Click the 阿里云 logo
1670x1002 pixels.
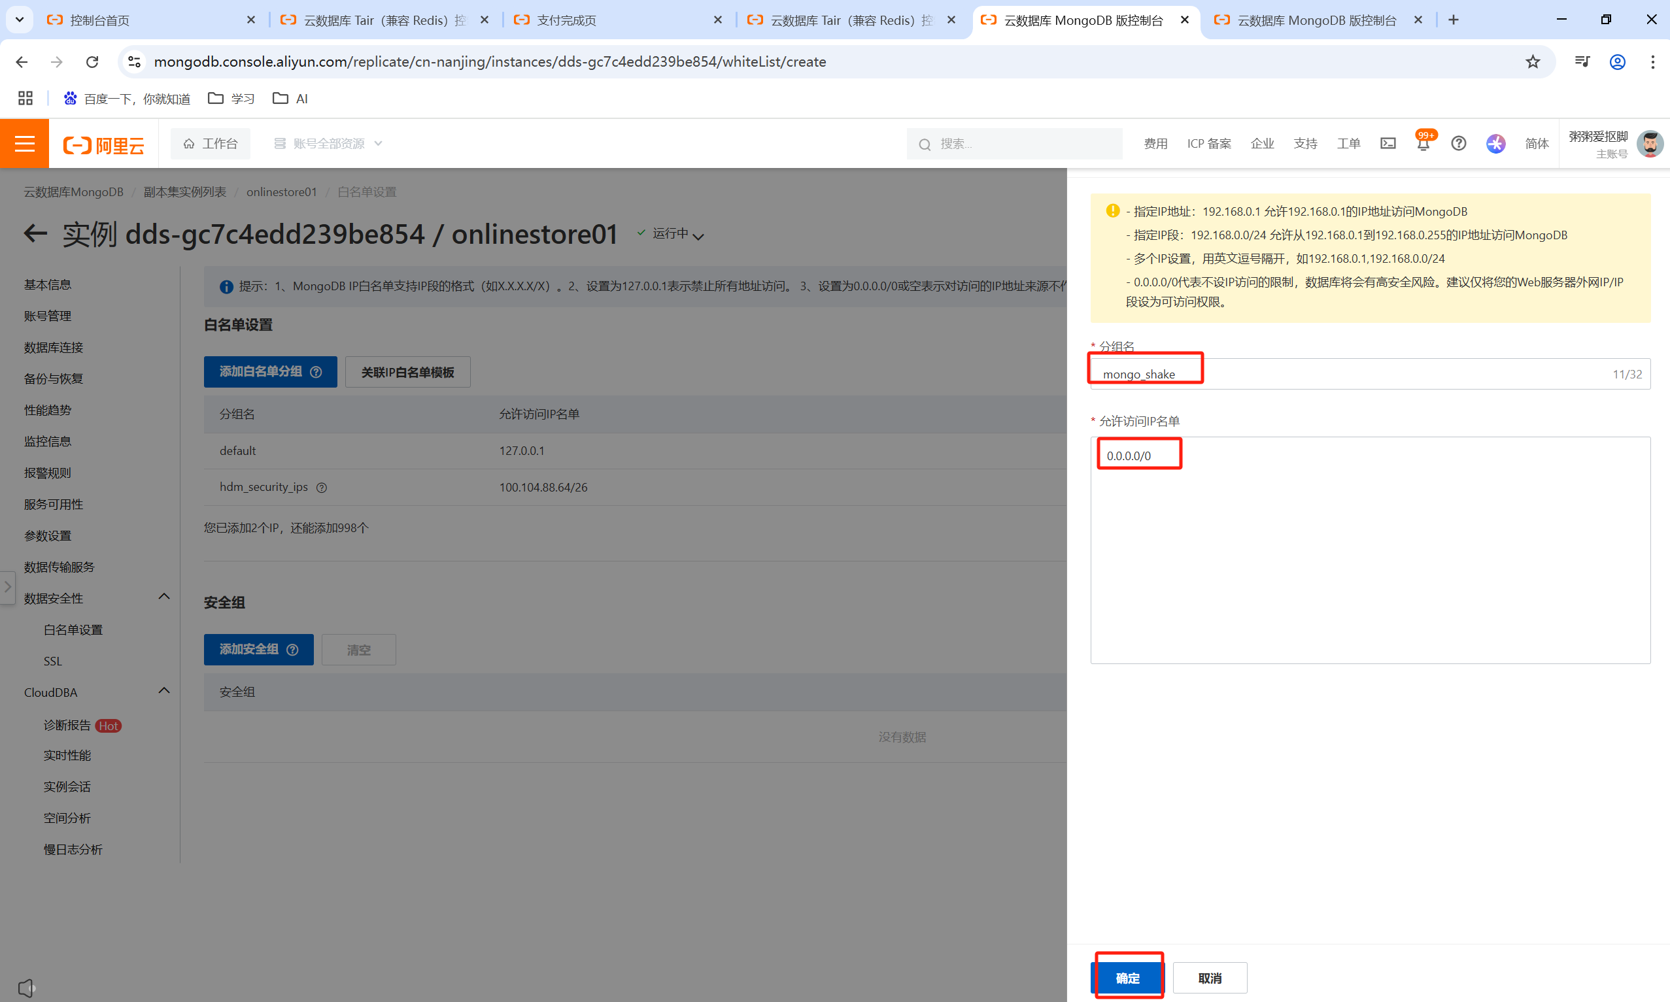104,144
